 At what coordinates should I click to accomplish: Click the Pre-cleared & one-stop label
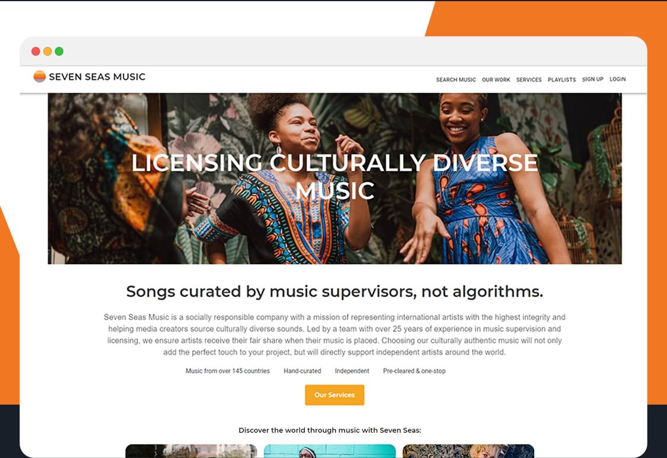coord(414,371)
